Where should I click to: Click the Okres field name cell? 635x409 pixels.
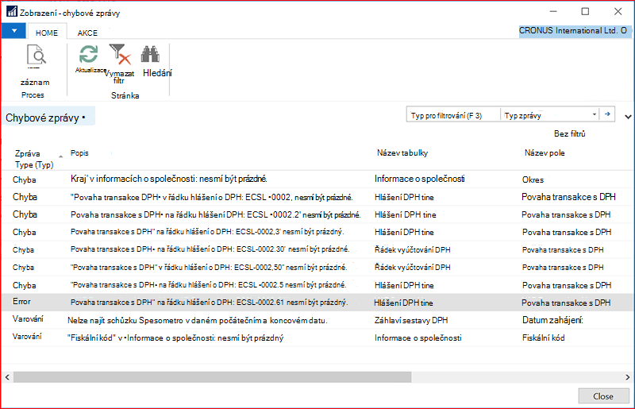pyautogui.click(x=533, y=179)
